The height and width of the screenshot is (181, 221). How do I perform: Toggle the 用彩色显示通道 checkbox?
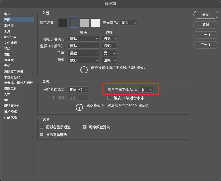(41, 127)
